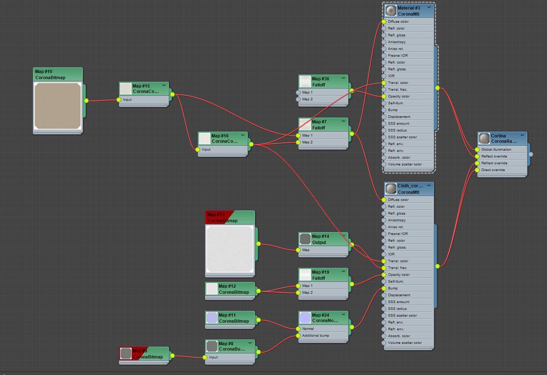Screen dimensions: 547x375
Task: Click Cloth_cor "SSS radius" slot label
Action: coord(397,309)
